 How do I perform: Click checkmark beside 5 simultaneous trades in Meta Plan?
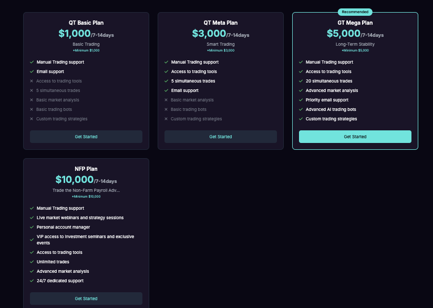166,81
